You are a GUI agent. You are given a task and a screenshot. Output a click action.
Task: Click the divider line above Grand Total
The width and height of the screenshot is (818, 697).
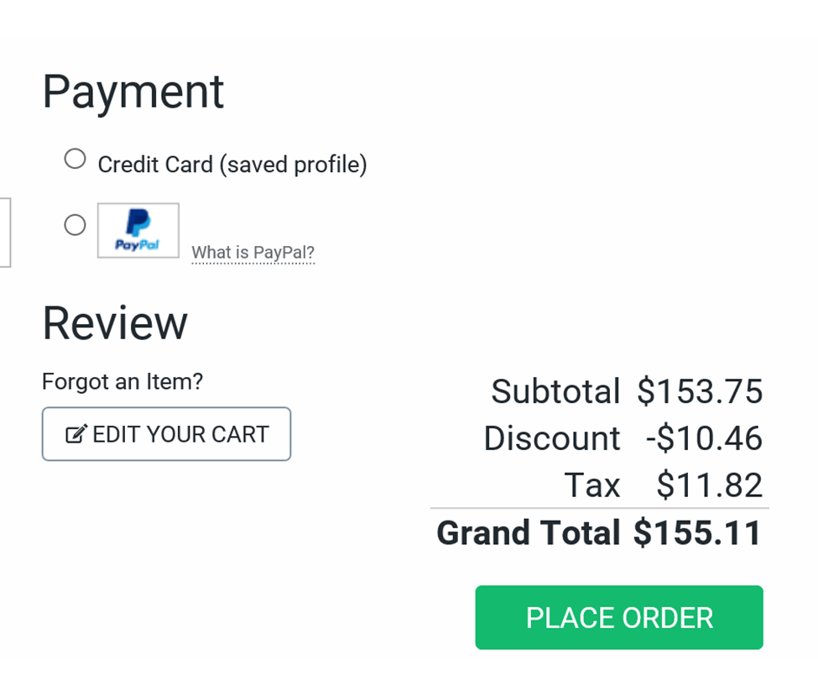pyautogui.click(x=599, y=508)
